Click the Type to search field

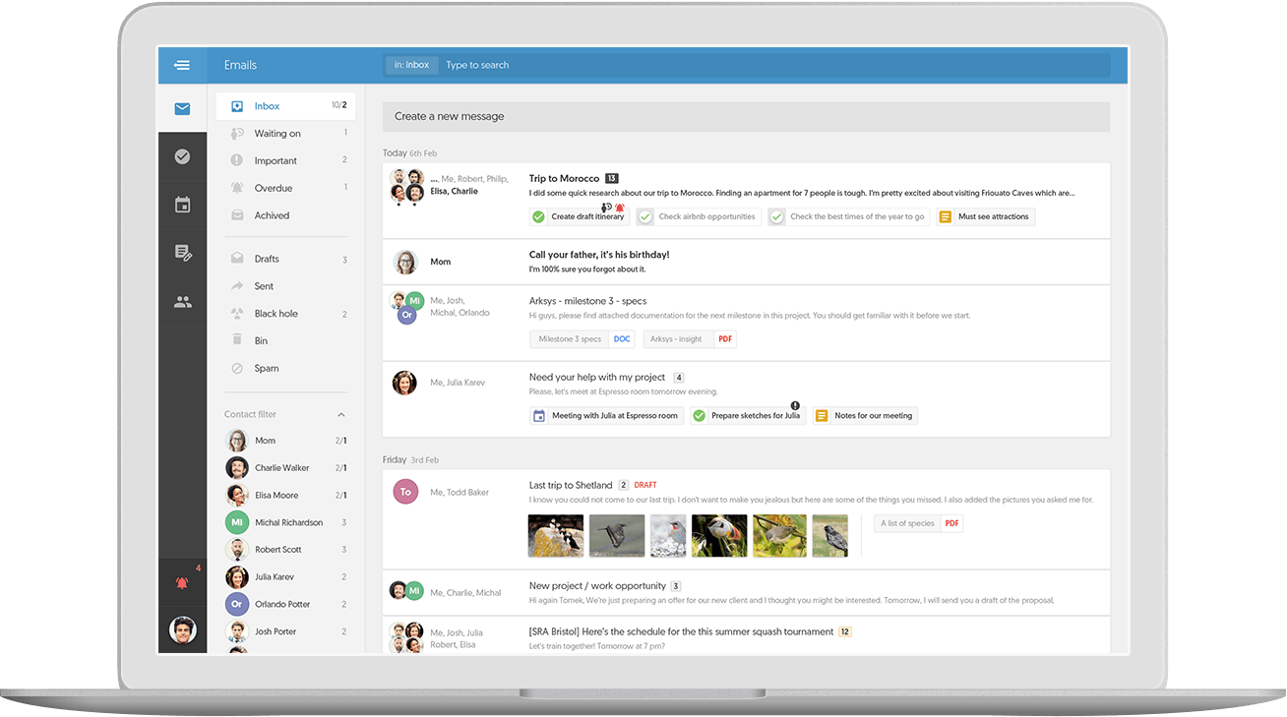pyautogui.click(x=772, y=65)
